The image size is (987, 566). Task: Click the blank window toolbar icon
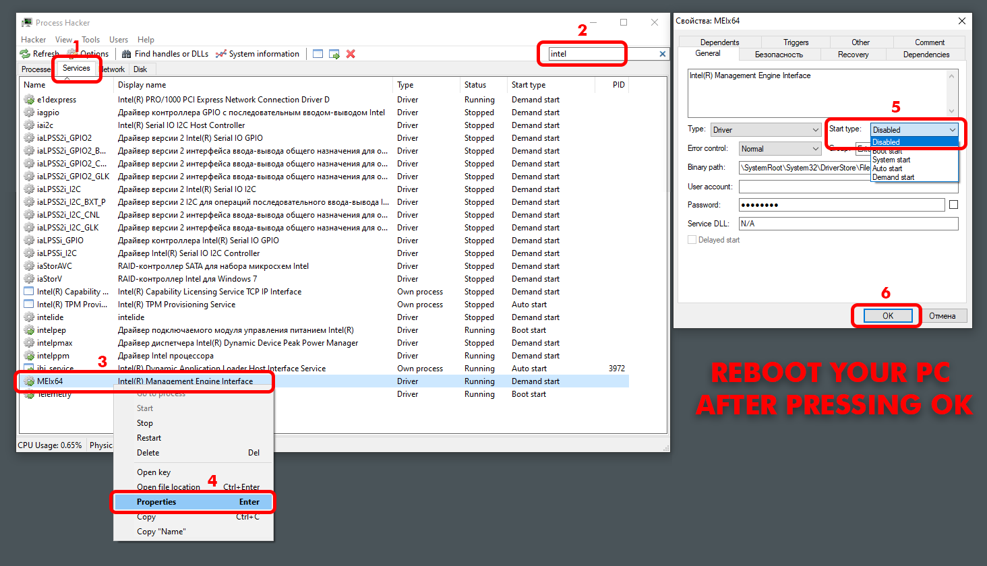[318, 54]
